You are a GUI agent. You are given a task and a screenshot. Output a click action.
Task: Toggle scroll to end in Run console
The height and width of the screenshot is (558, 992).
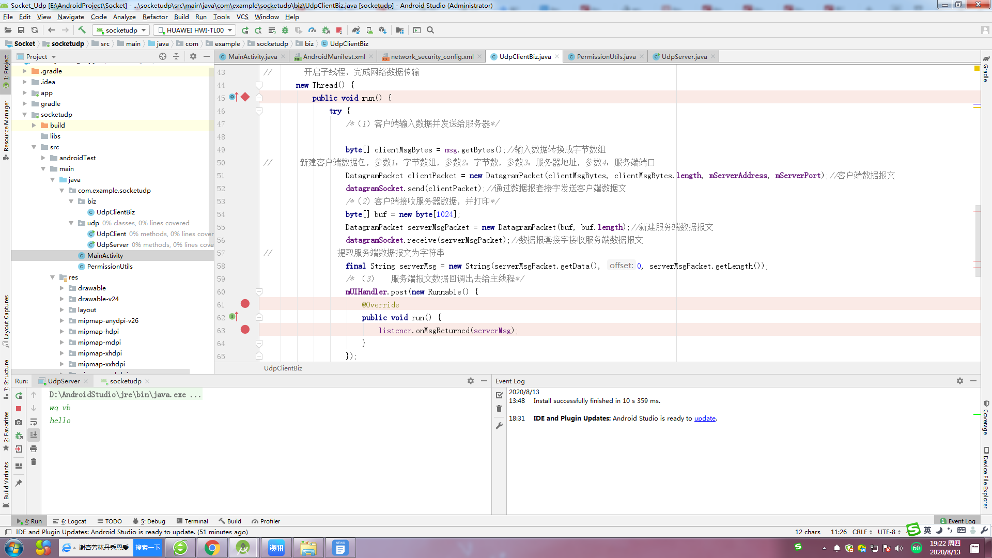[x=34, y=435]
